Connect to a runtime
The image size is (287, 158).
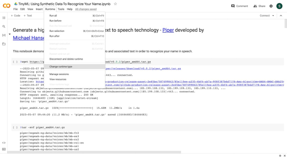tap(265, 16)
